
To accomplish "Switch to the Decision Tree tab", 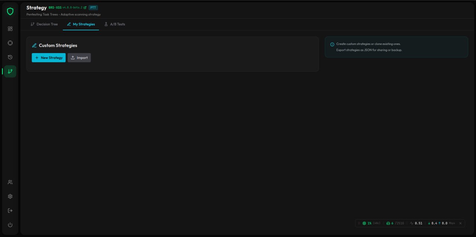I will coord(44,24).
